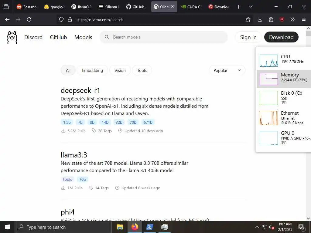Viewport: 311px width, 233px height.
Task: Click the Sign in button
Action: 248,37
